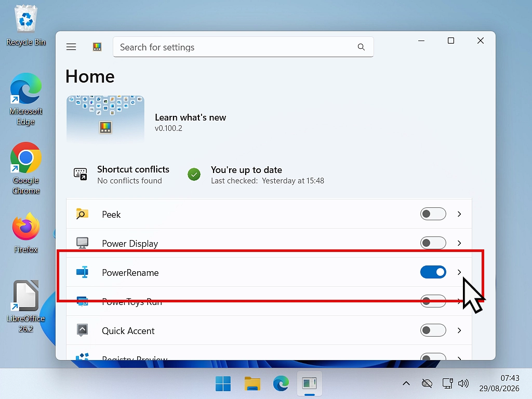
Task: Expand Peek settings via chevron
Action: (459, 214)
